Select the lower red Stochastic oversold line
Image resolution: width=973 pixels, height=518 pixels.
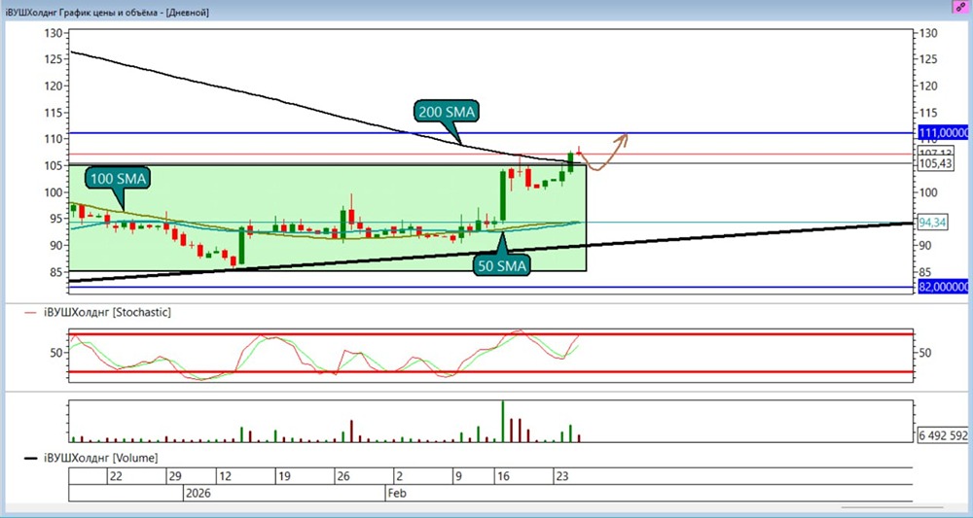tap(490, 372)
